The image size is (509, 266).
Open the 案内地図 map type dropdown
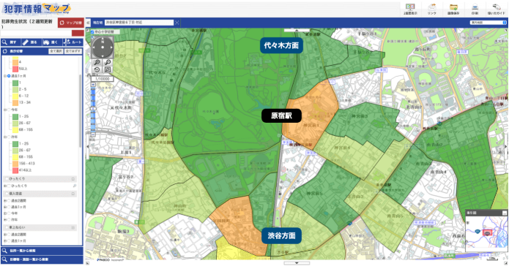coord(488,23)
